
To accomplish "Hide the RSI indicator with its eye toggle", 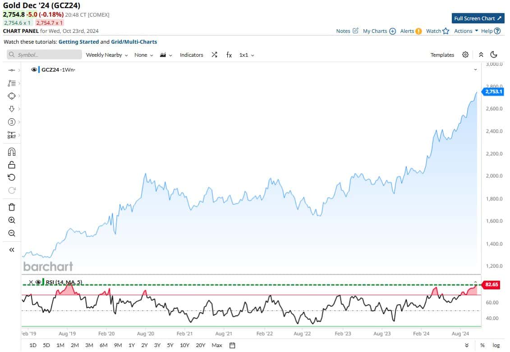I will coord(38,282).
